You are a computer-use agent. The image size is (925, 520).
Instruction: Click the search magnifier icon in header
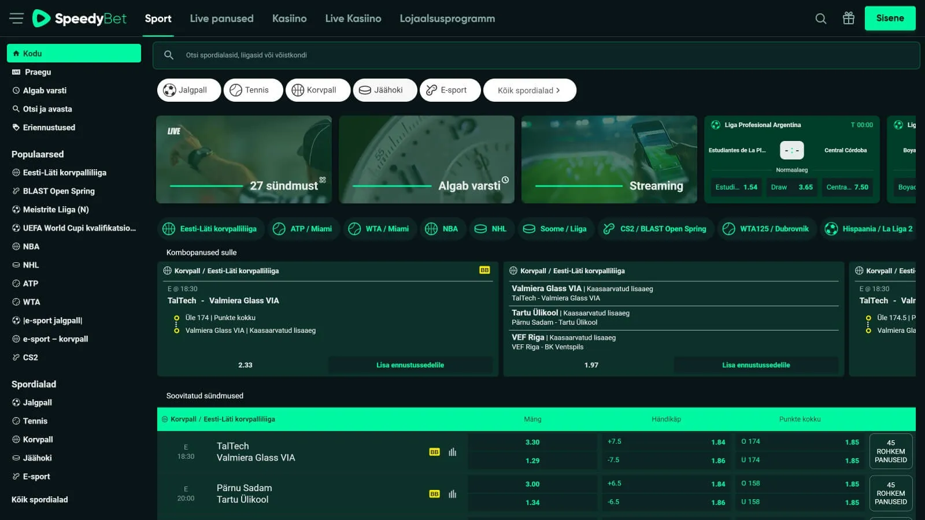click(820, 18)
